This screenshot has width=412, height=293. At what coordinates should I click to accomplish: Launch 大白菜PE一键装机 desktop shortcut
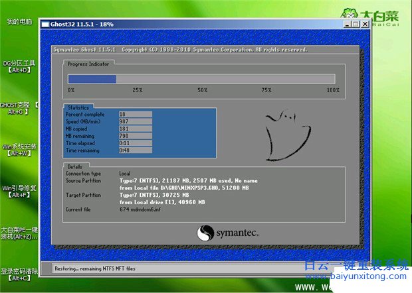point(19,233)
